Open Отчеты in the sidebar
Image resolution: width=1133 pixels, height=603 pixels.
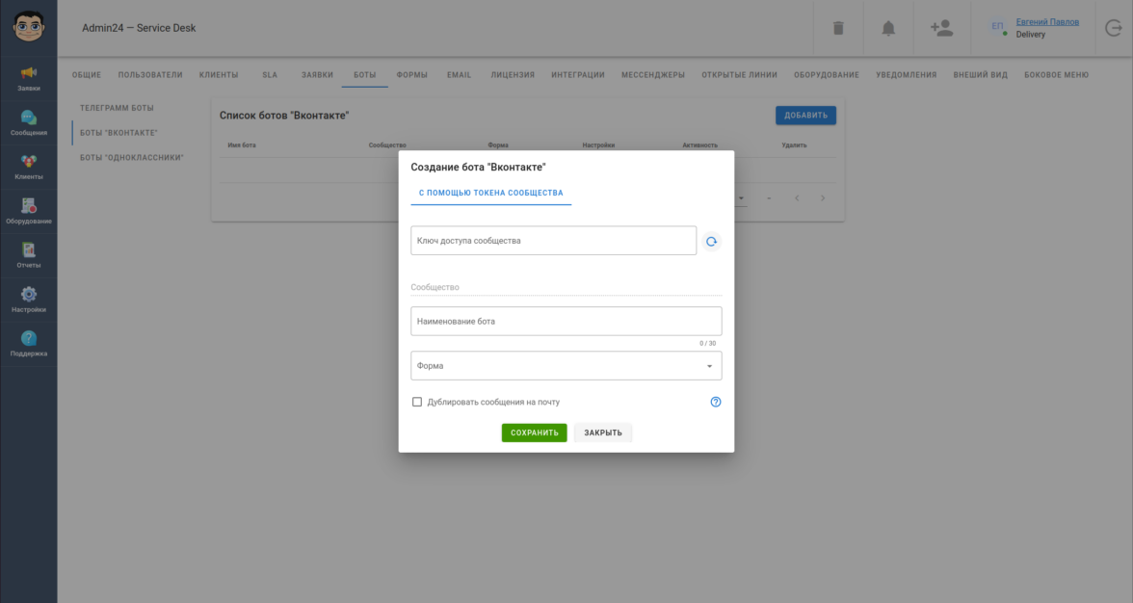click(29, 255)
